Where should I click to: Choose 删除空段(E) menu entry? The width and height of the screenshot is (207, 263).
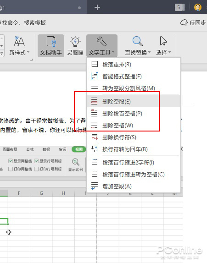[134, 101]
